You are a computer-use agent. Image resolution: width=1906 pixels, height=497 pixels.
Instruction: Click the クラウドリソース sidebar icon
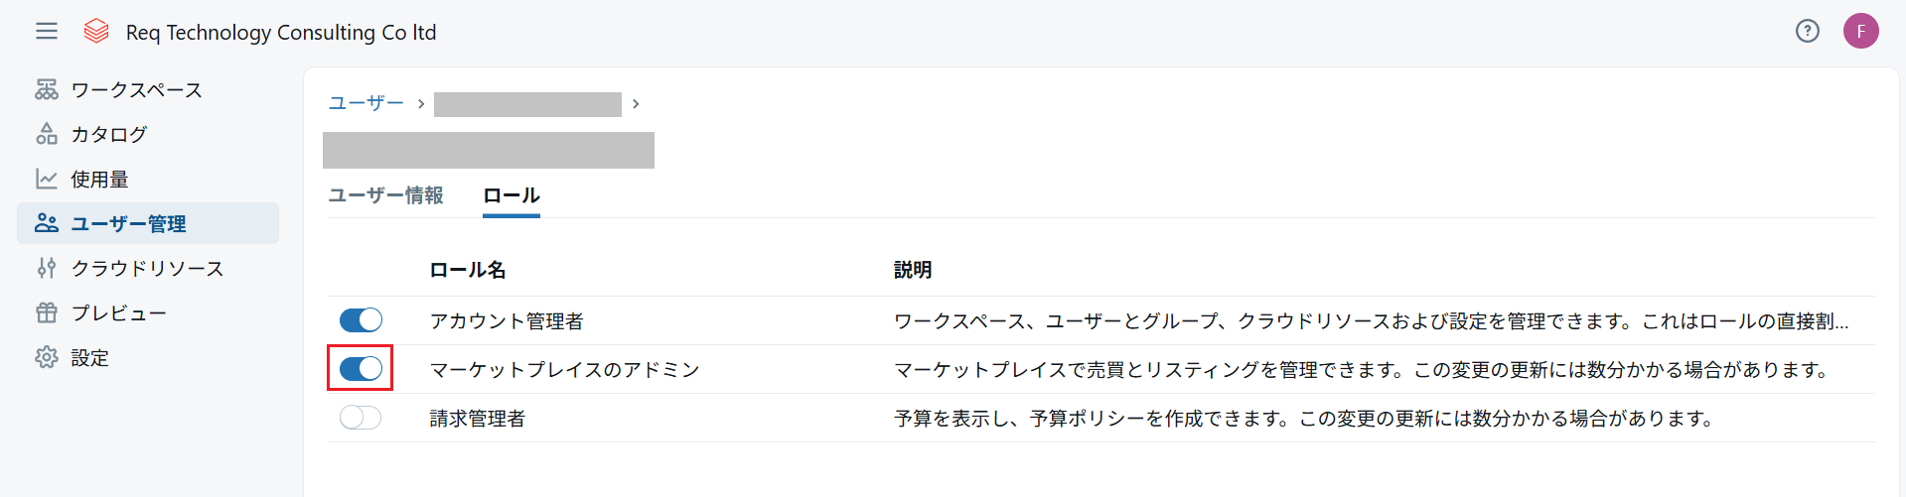(47, 268)
